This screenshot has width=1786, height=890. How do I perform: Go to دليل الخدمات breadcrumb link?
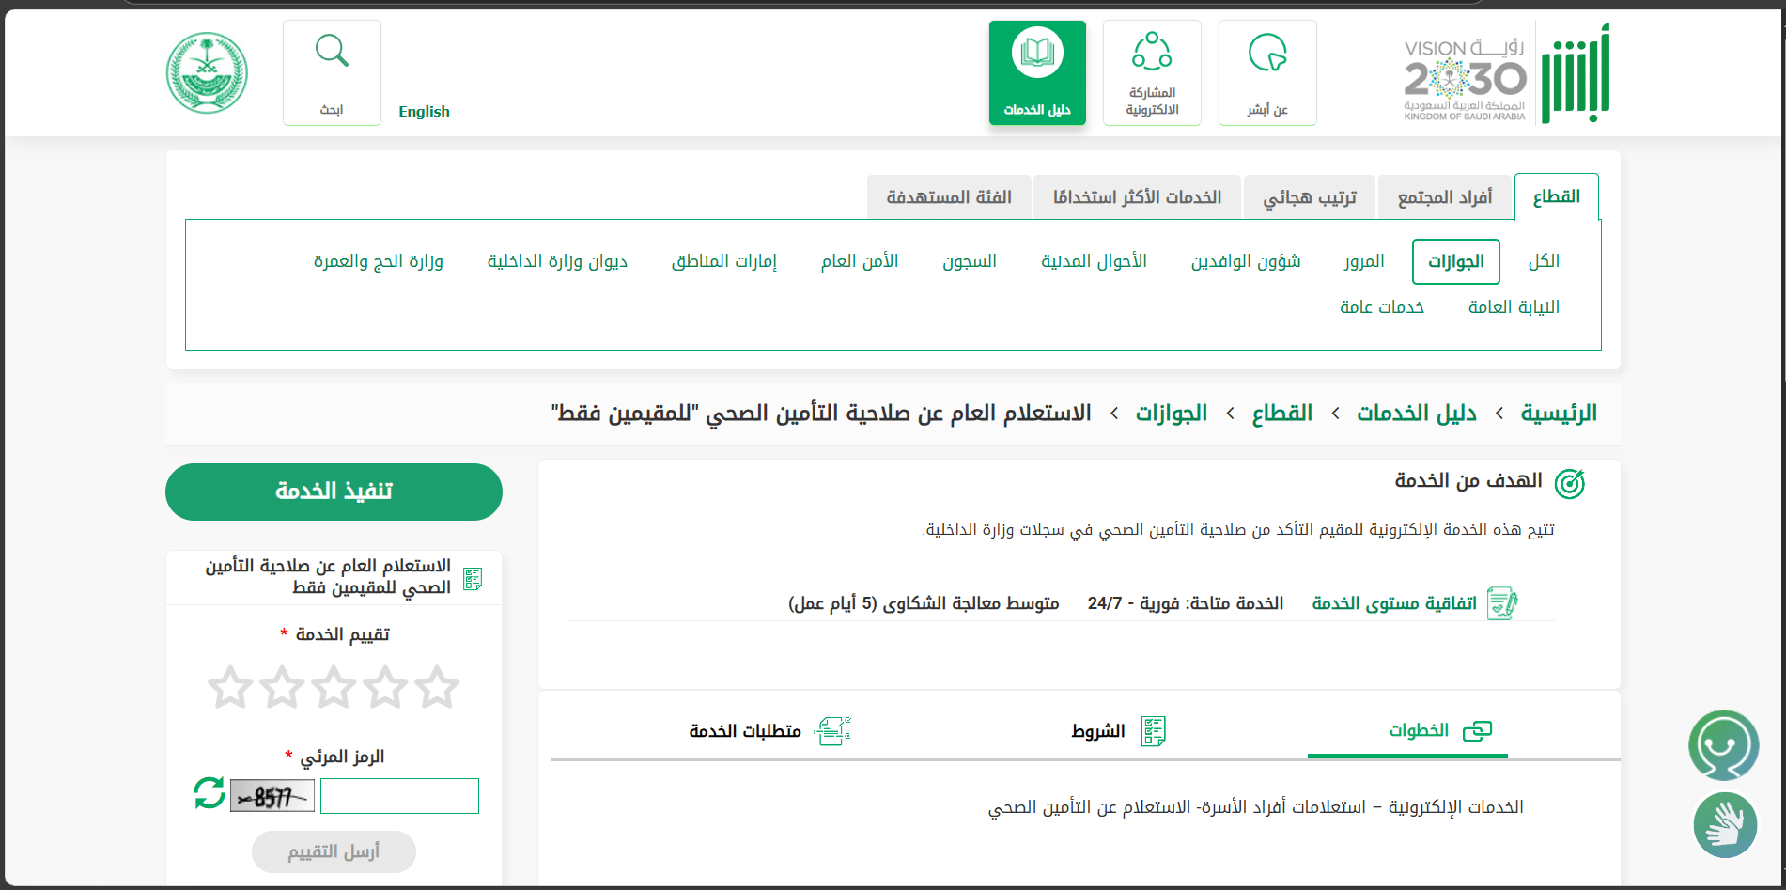(1417, 414)
